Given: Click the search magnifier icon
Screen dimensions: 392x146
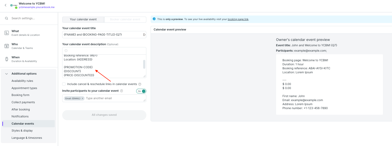Looking at the screenshot, I should click(x=7, y=18).
